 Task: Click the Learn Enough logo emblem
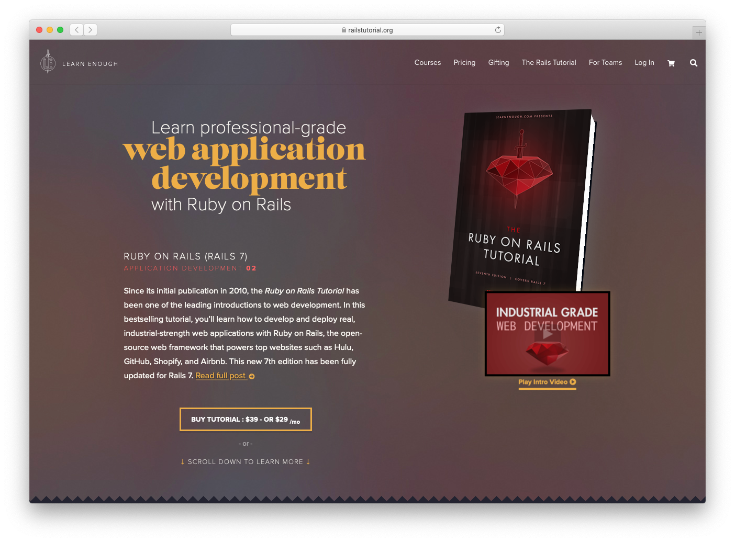coord(48,62)
